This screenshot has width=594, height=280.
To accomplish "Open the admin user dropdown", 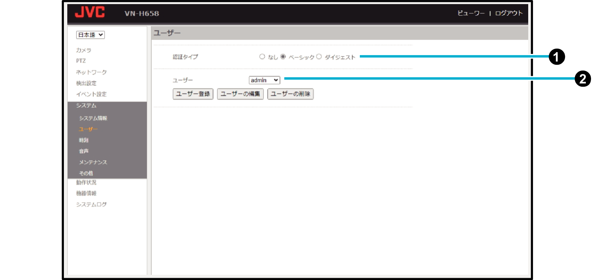I will (264, 80).
